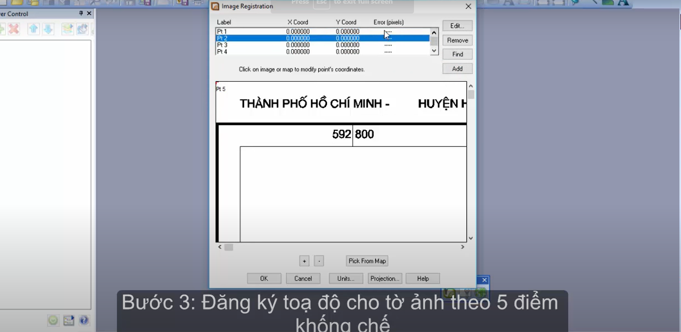Move layer down with blue down arrow
Screen dimensions: 681x332
pos(48,29)
